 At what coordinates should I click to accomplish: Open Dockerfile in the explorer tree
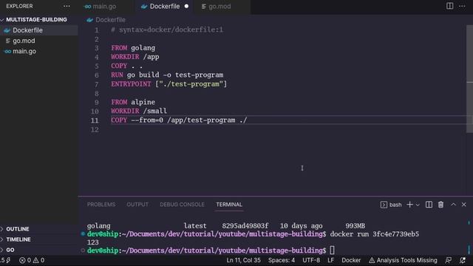[x=27, y=30]
